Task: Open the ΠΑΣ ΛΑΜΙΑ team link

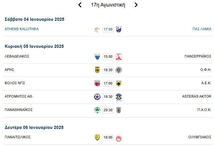Action: click(202, 29)
